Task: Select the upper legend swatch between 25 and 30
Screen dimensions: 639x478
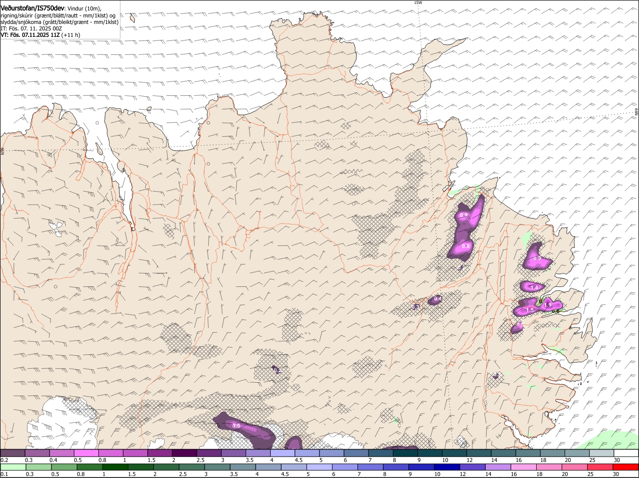Action: 602,453
